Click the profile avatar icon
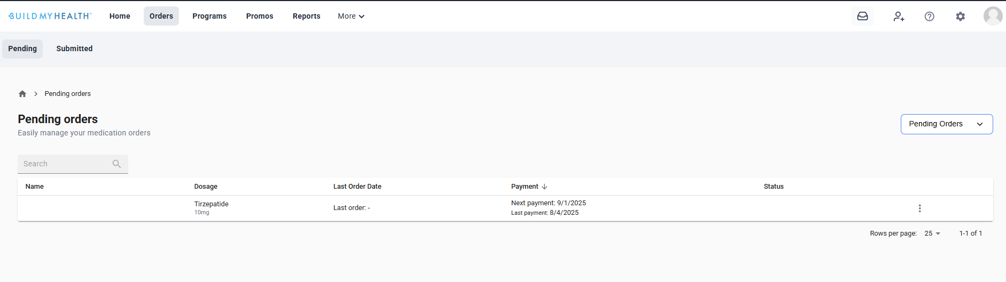Viewport: 1006px width, 282px height. coord(992,16)
